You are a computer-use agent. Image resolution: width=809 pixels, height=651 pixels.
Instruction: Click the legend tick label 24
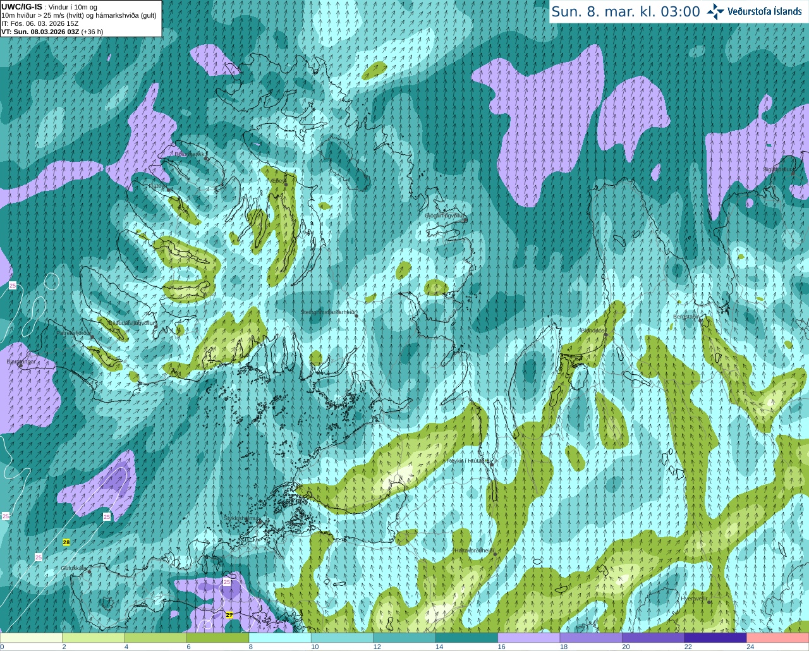pyautogui.click(x=750, y=647)
